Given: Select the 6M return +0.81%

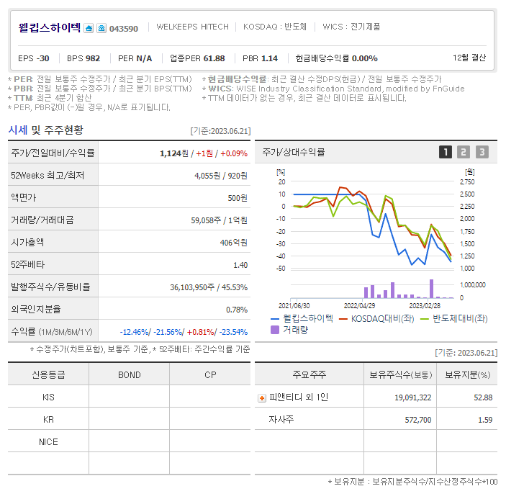Looking at the screenshot, I should click(201, 332).
